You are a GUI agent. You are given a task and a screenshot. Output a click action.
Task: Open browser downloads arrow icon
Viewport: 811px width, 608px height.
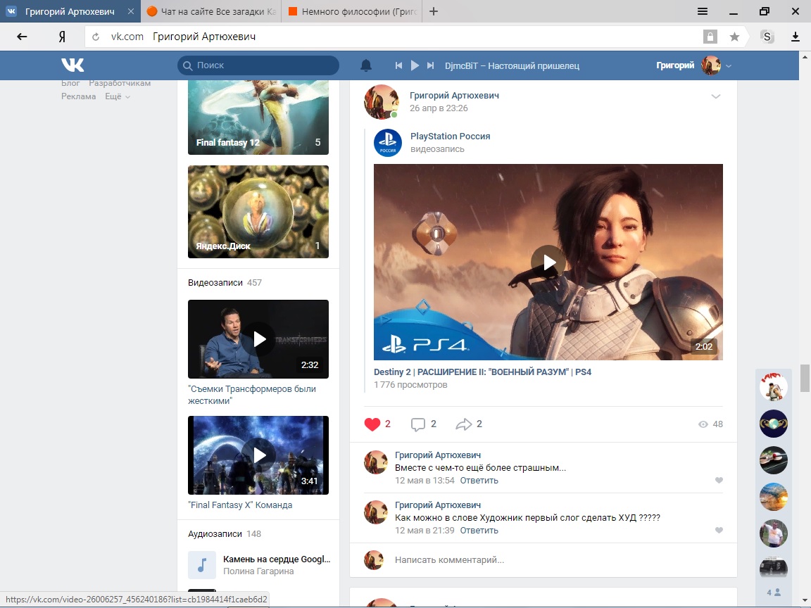coord(796,37)
